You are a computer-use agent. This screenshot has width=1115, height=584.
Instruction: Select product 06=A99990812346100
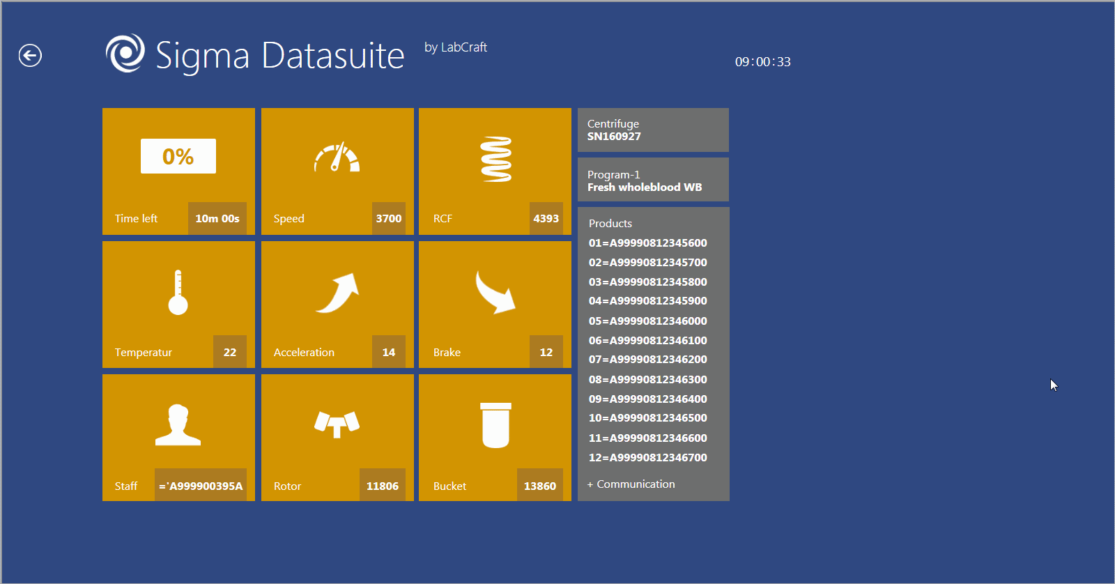tap(647, 340)
